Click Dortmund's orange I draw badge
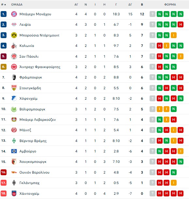The height and width of the screenshot is (199, 189). tap(174, 35)
